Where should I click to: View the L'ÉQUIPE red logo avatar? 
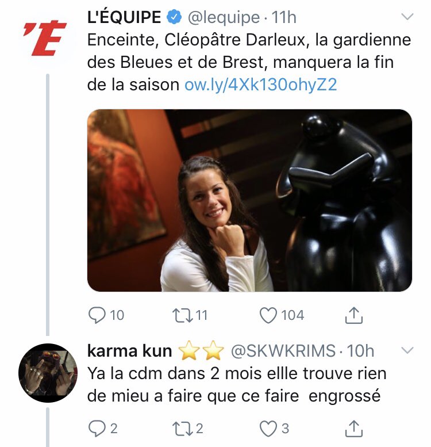tap(45, 37)
